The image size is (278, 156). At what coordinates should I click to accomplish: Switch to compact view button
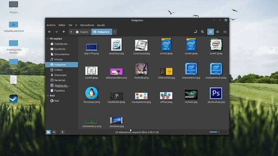click(x=225, y=32)
